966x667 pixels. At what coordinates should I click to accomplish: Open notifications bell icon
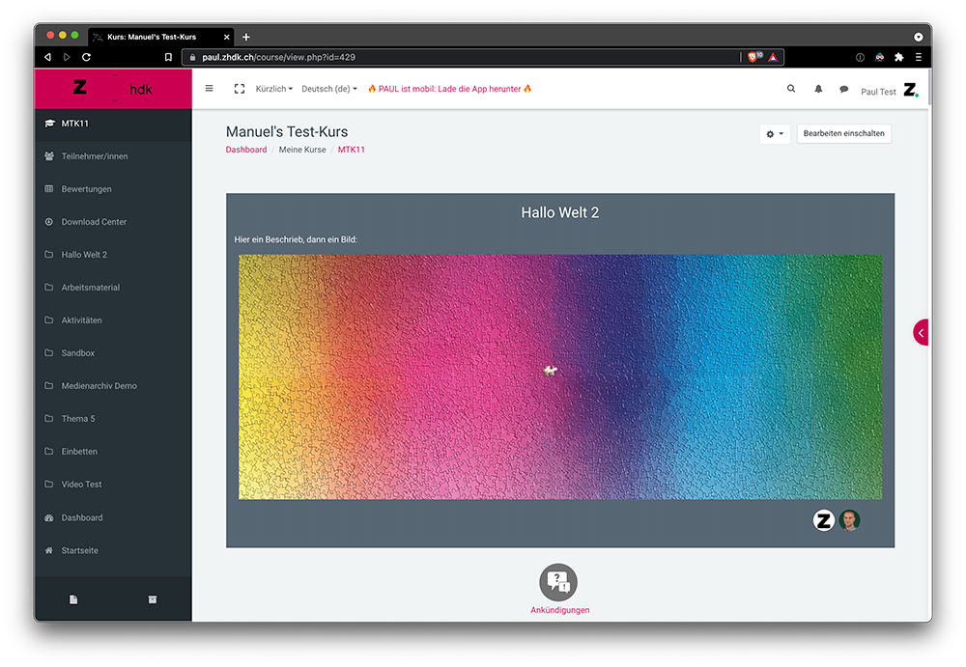[818, 89]
